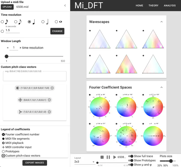This screenshot has height=167, width=181.
Task: Collapse the Fourier Coefficient Spaces section
Action: point(161,87)
